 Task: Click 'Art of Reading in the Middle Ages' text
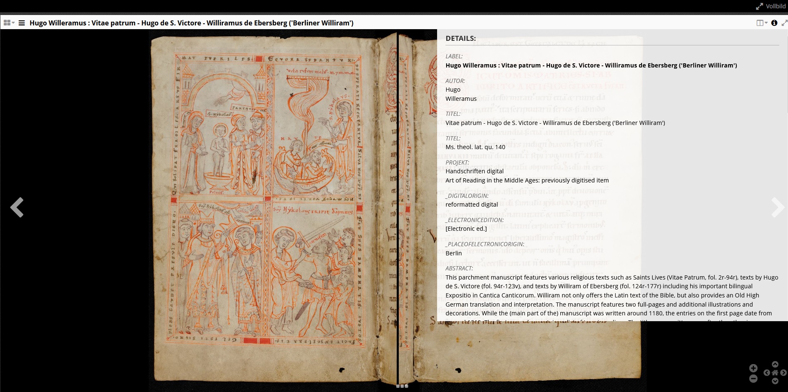coord(527,180)
